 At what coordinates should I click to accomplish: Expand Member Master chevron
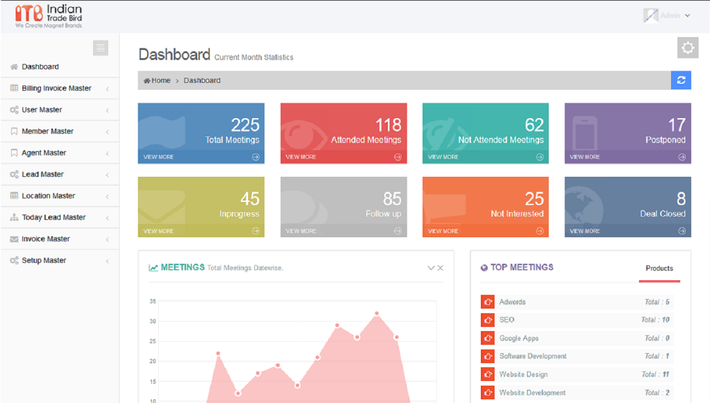(x=107, y=132)
